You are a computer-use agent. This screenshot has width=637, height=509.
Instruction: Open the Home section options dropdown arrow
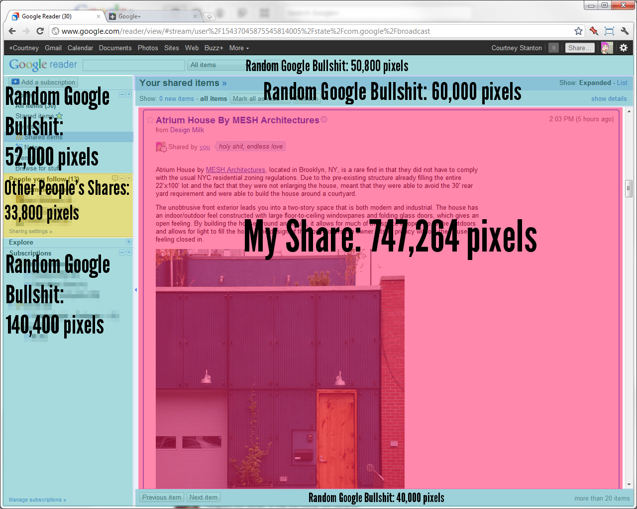pos(129,94)
